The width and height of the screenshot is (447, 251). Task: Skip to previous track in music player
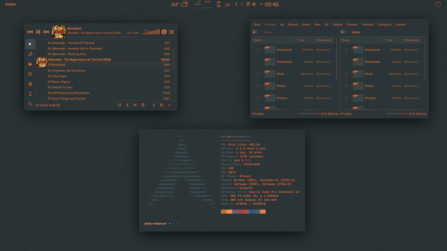pyautogui.click(x=30, y=32)
